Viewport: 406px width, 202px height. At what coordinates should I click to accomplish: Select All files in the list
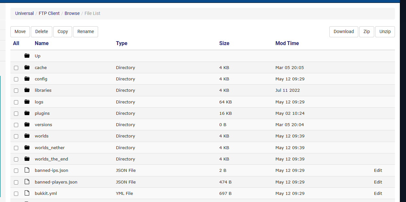pos(16,43)
